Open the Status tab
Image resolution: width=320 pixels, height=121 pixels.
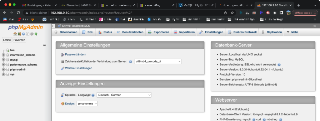click(x=105, y=32)
